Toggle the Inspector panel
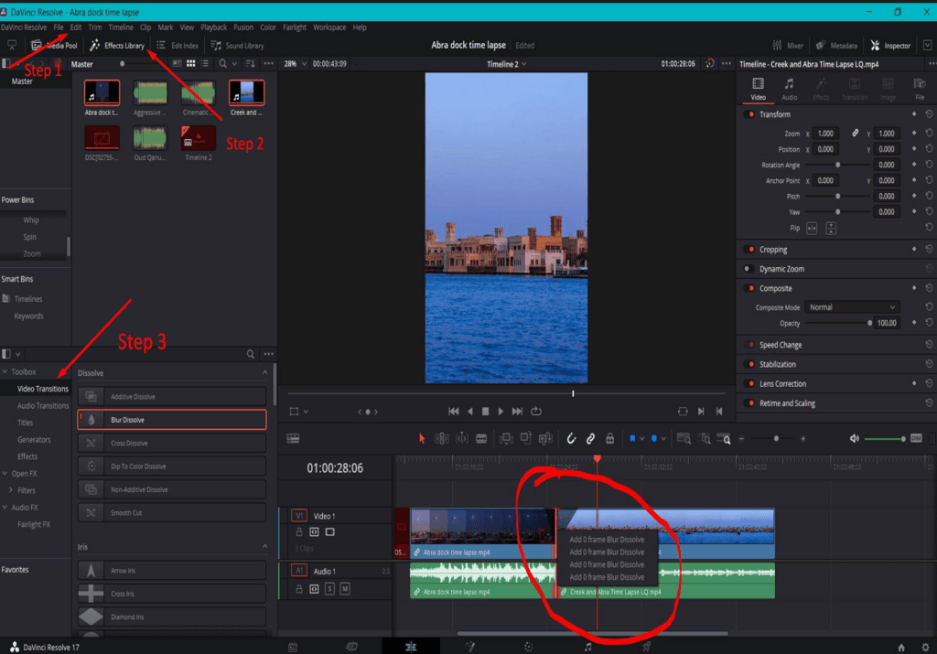This screenshot has width=937, height=654. coord(890,46)
